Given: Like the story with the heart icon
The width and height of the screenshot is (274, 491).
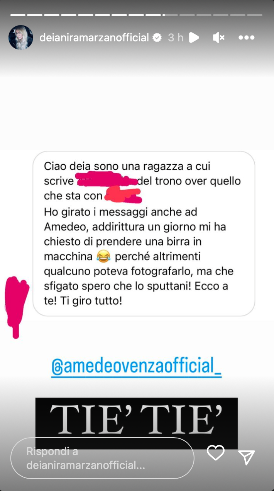Looking at the screenshot, I should [x=216, y=453].
